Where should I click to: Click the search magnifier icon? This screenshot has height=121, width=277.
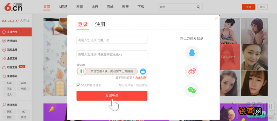point(198,7)
